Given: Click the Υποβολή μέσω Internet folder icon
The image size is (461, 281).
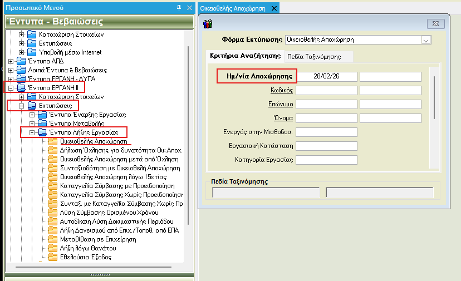Looking at the screenshot, I should 32,52.
